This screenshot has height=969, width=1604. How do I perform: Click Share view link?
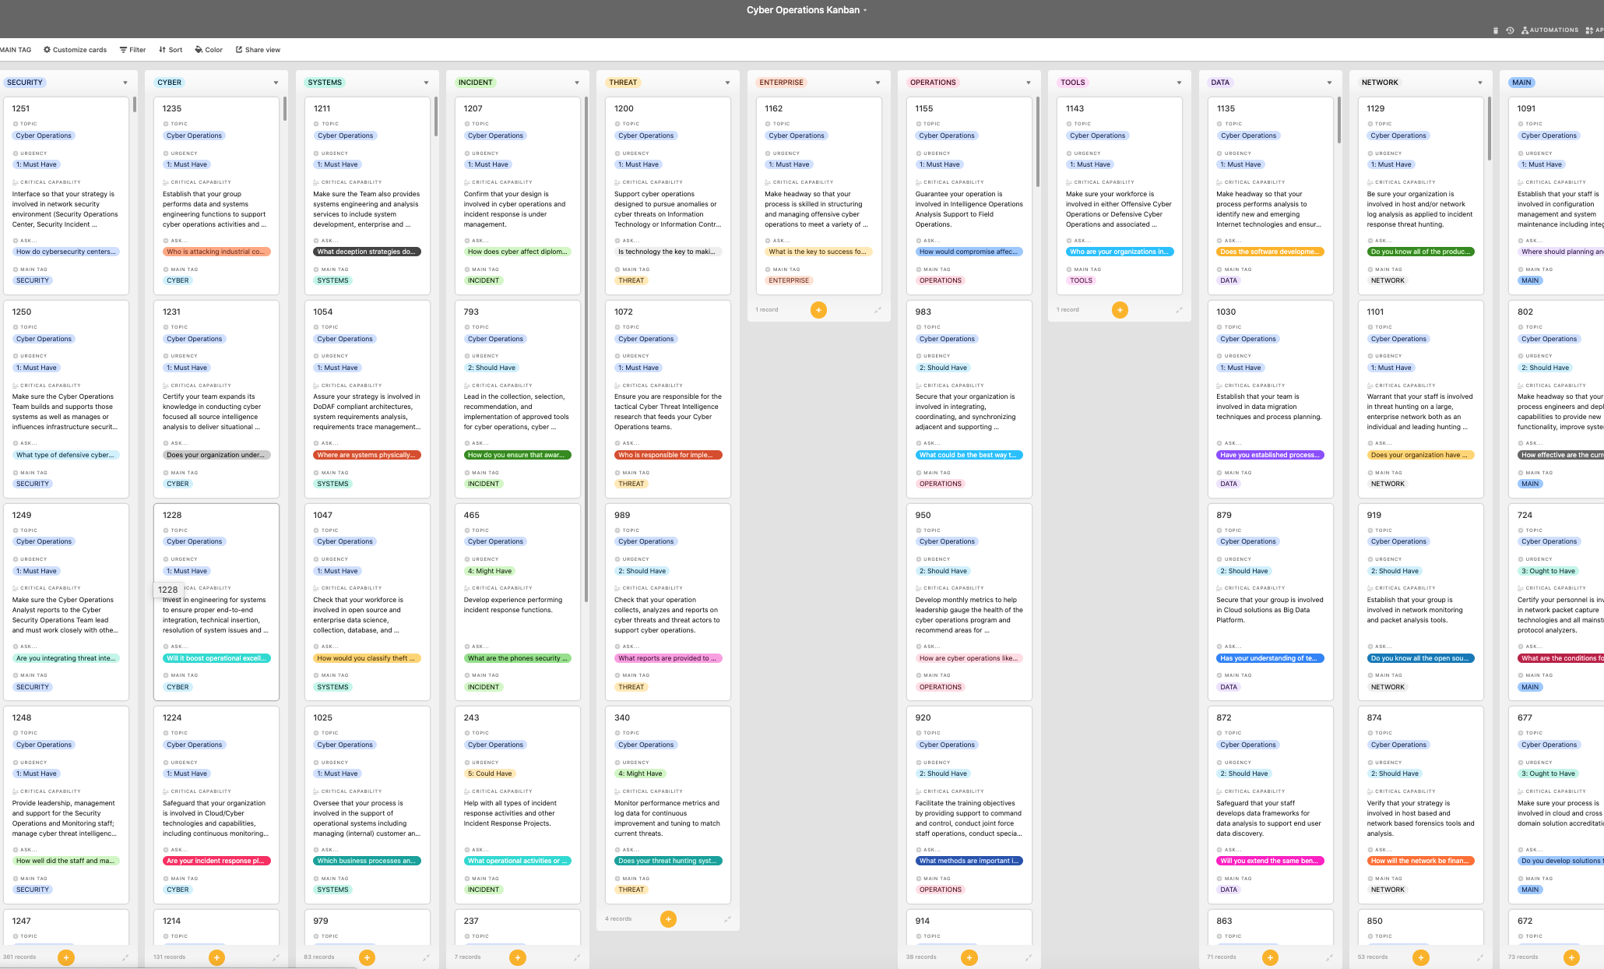coord(258,50)
